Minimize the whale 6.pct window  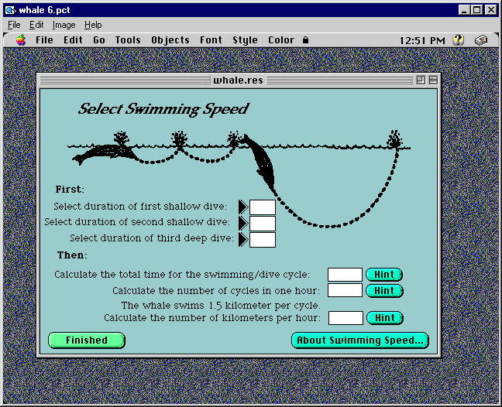pyautogui.click(x=464, y=10)
